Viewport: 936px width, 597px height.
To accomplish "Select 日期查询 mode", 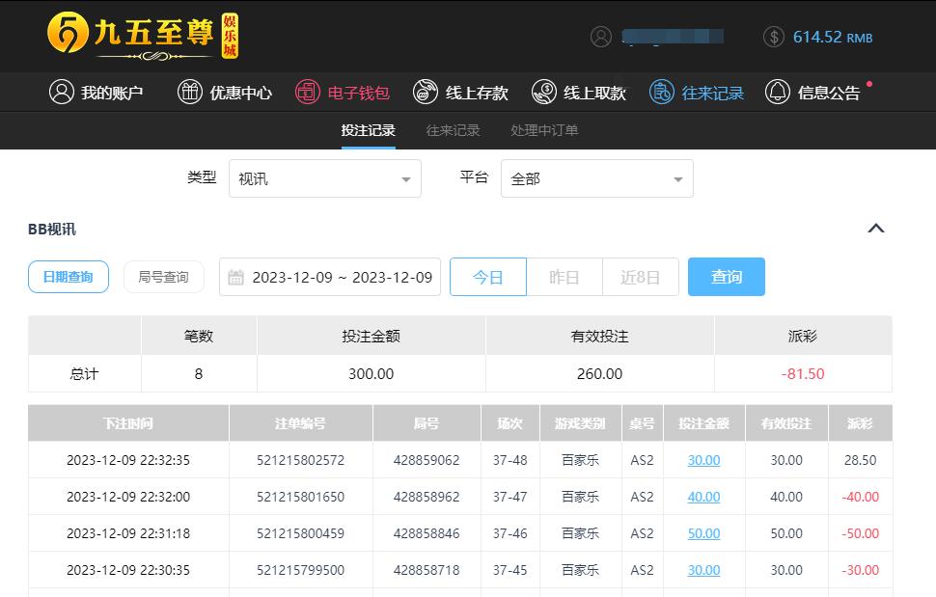I will [69, 277].
